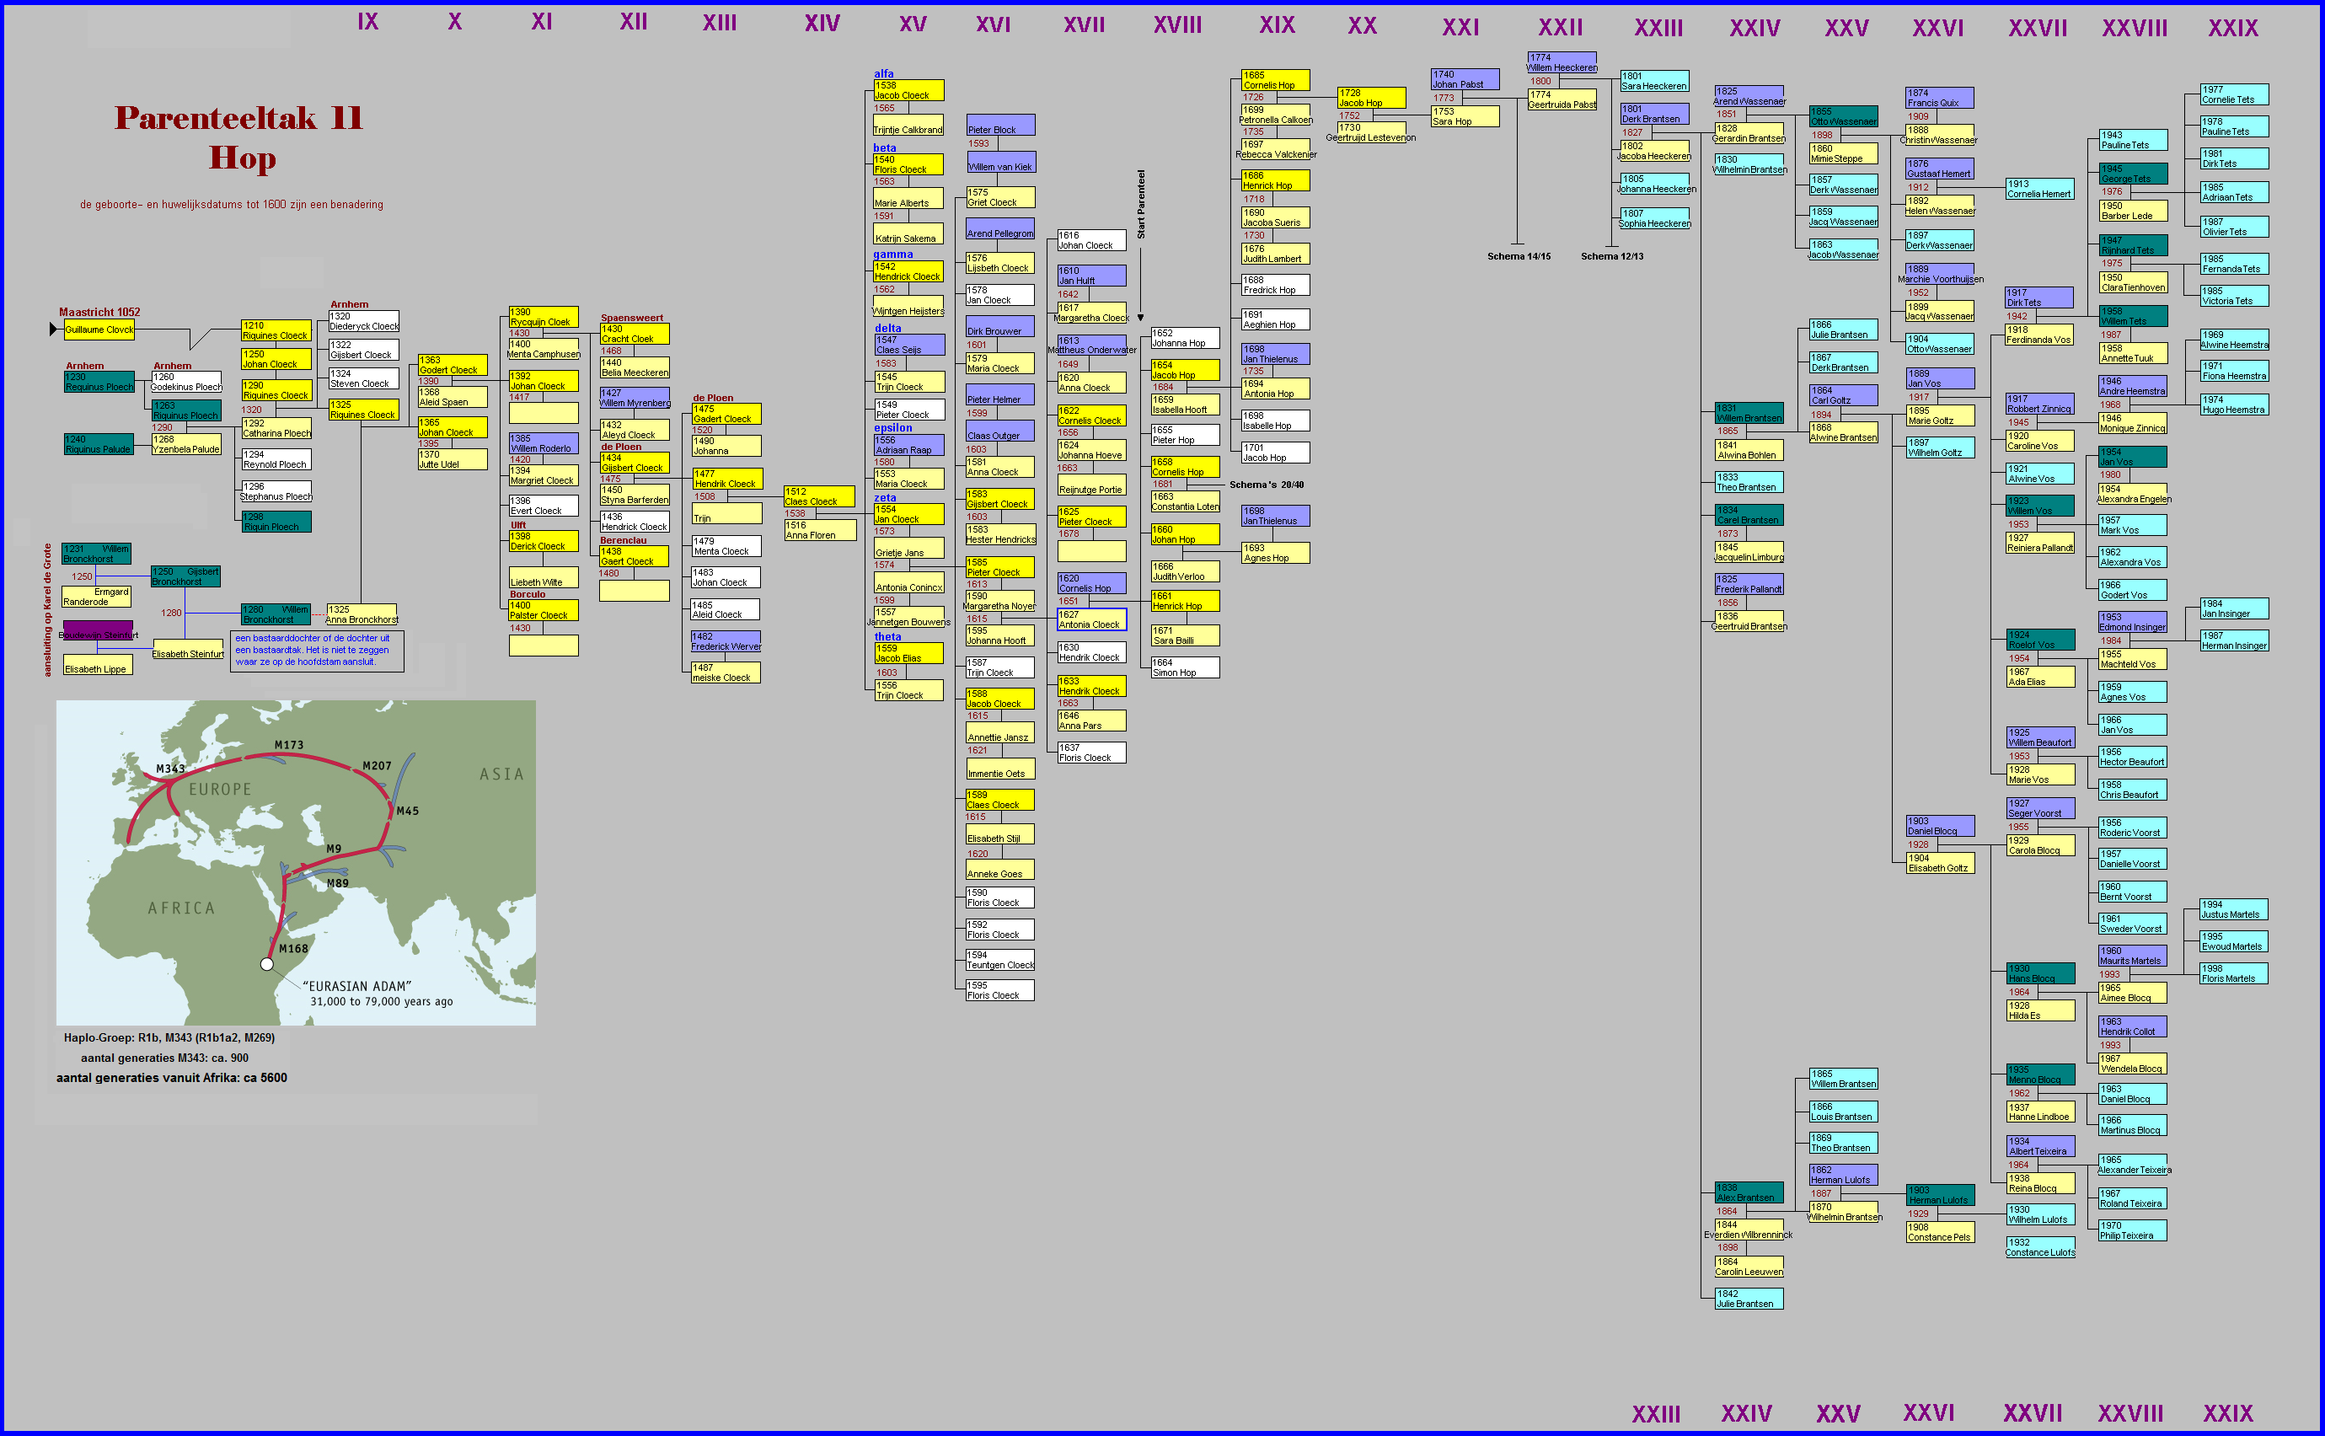This screenshot has height=1436, width=2325.
Task: Select the 1958 Willem Tets box
Action: tap(2133, 316)
